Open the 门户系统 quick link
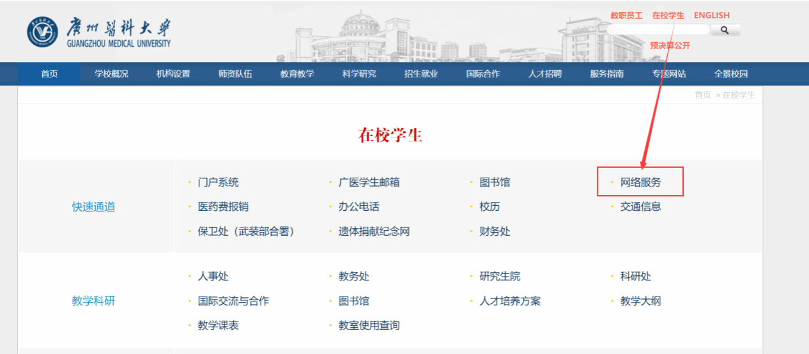 [x=219, y=182]
